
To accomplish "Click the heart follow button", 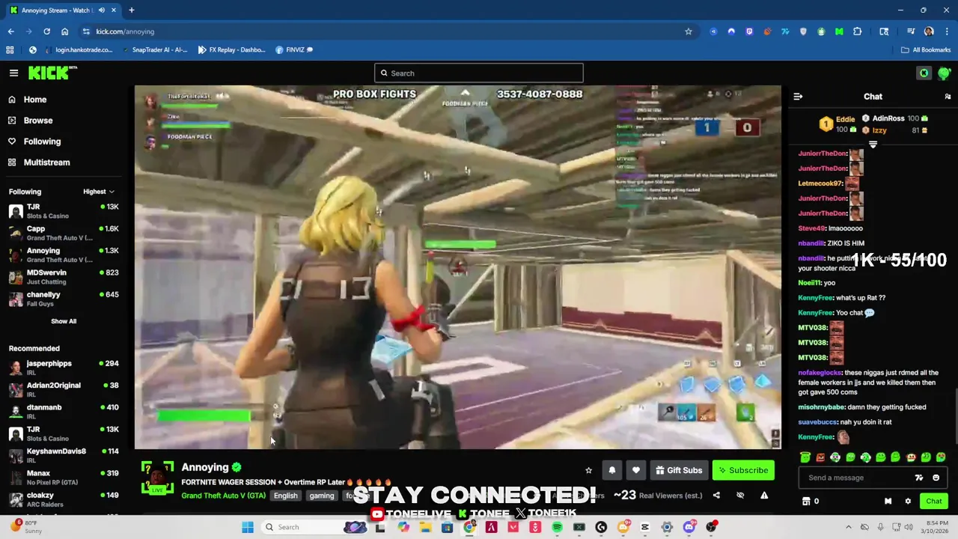I will [x=635, y=470].
